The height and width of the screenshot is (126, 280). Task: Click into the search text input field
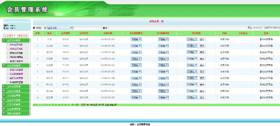(87, 28)
